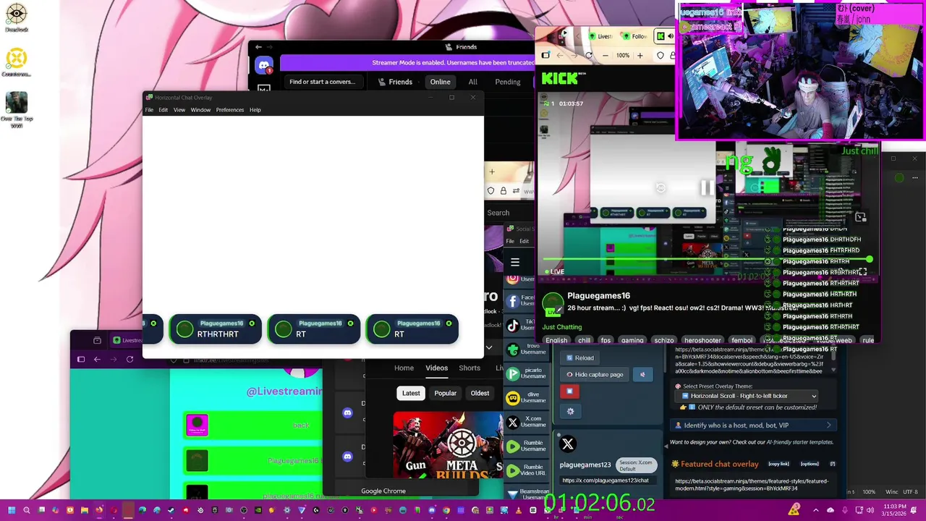Open hamburger menu in Social Stream window

click(x=515, y=263)
